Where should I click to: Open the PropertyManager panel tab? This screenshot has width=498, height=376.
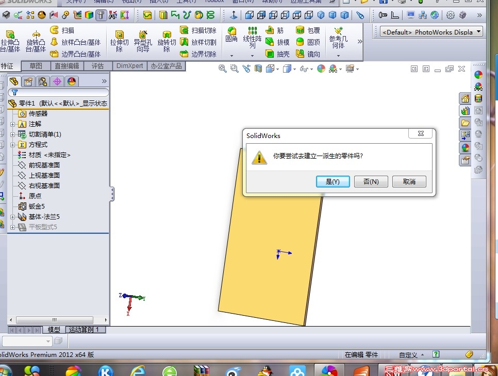pos(28,81)
